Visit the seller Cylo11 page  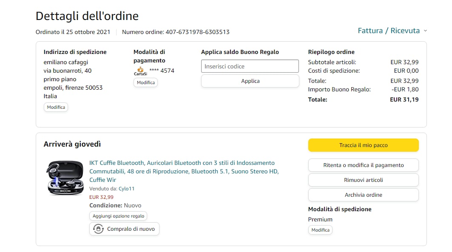[126, 189]
